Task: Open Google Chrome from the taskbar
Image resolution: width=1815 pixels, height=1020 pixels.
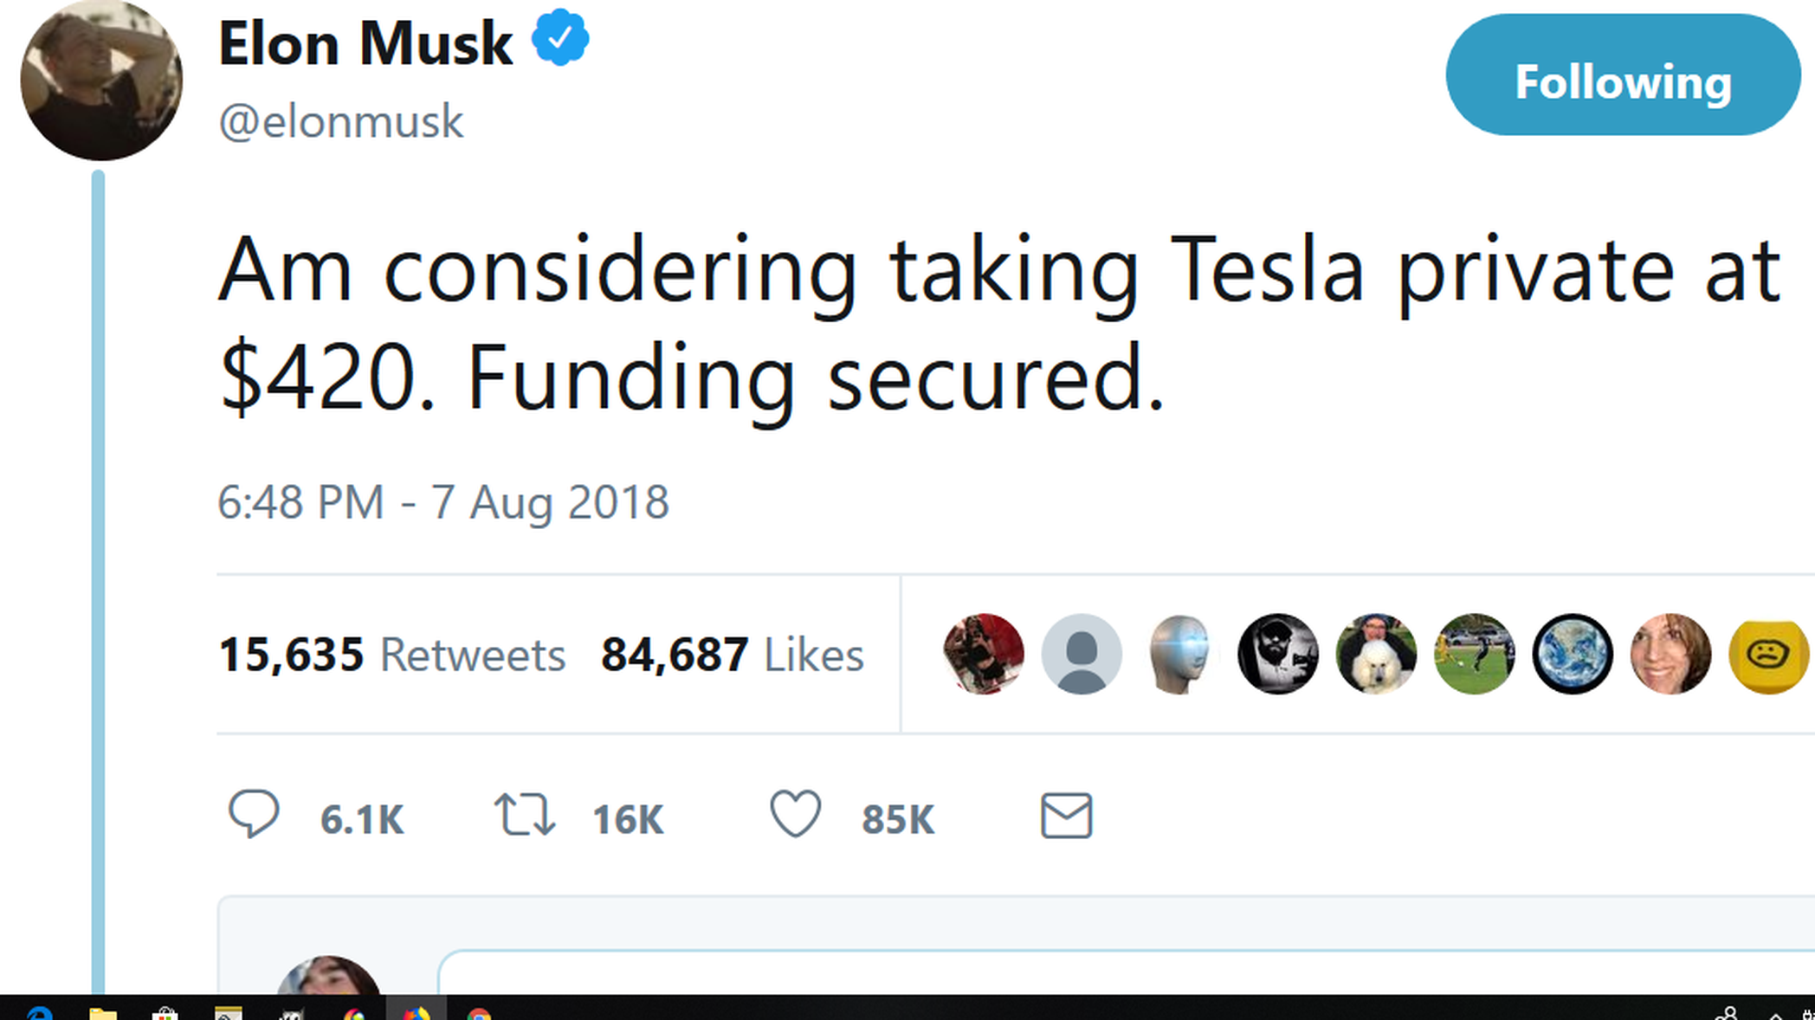Action: 479,1013
